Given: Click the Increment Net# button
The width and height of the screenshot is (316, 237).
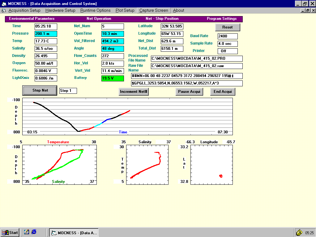Looking at the screenshot, I should pyautogui.click(x=134, y=92).
